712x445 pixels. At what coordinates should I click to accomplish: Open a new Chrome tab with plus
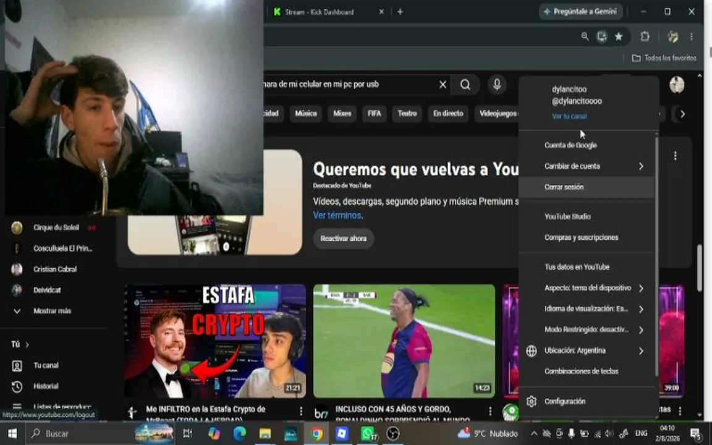(x=400, y=12)
